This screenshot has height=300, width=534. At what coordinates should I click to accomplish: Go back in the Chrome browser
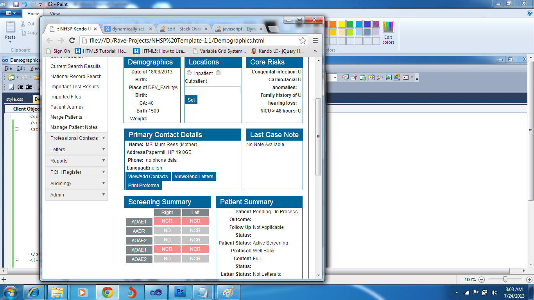point(49,40)
